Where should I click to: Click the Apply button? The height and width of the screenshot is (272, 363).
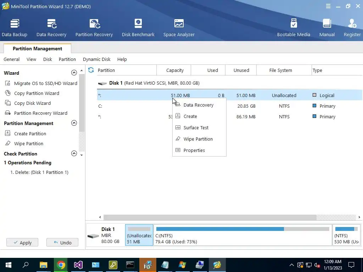(22, 242)
